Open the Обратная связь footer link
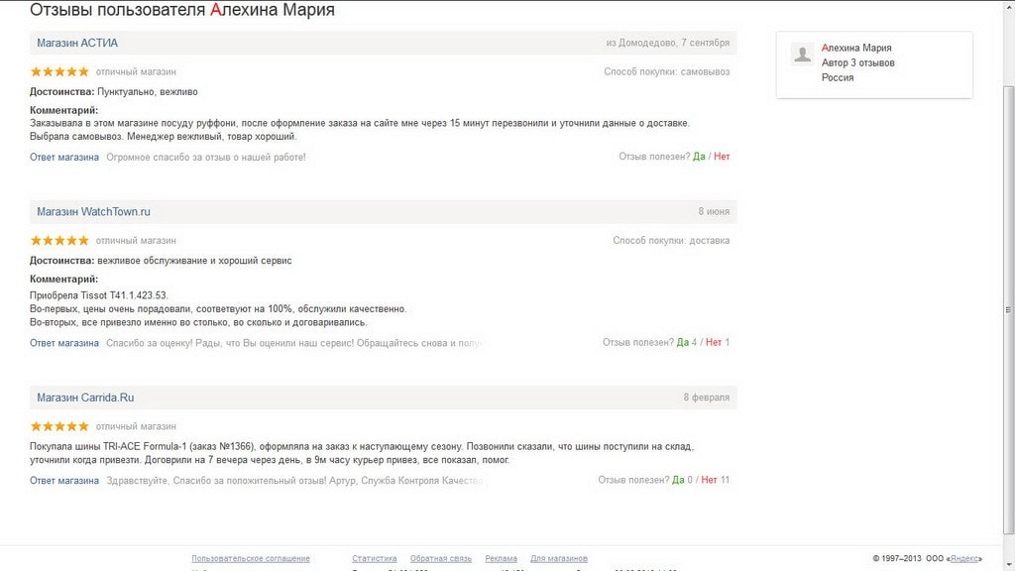 (x=441, y=559)
